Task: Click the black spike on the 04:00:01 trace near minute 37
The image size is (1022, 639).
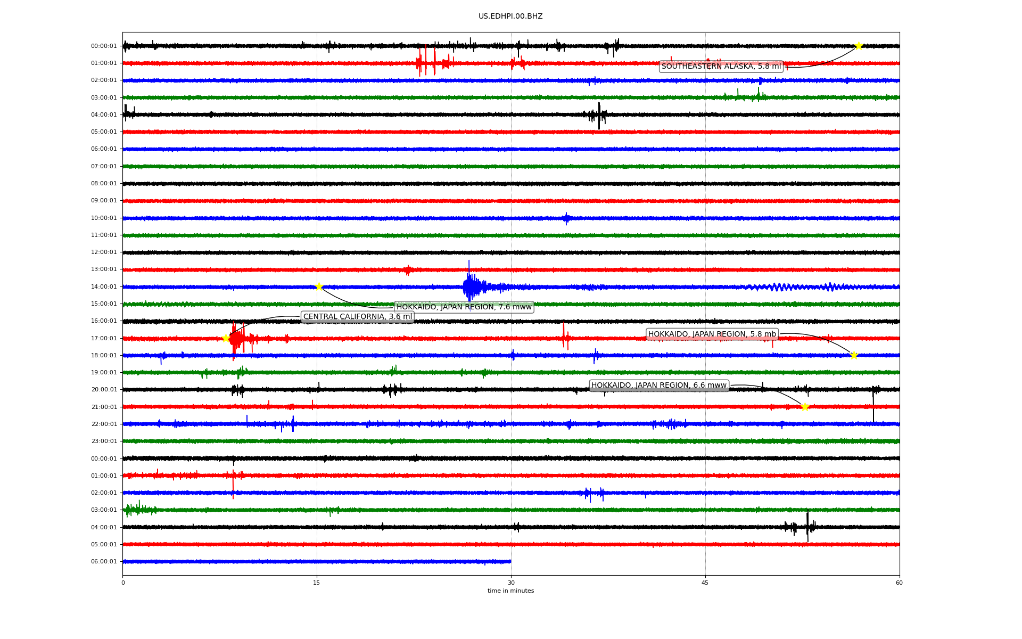Action: click(599, 115)
